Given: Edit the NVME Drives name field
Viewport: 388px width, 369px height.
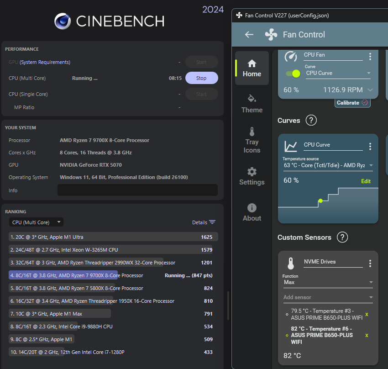Looking at the screenshot, I should click(333, 262).
